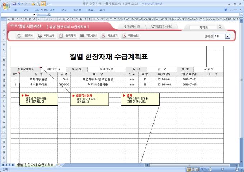Open the 홈 ribbon tab
This screenshot has width=244, height=172.
click(x=15, y=10)
